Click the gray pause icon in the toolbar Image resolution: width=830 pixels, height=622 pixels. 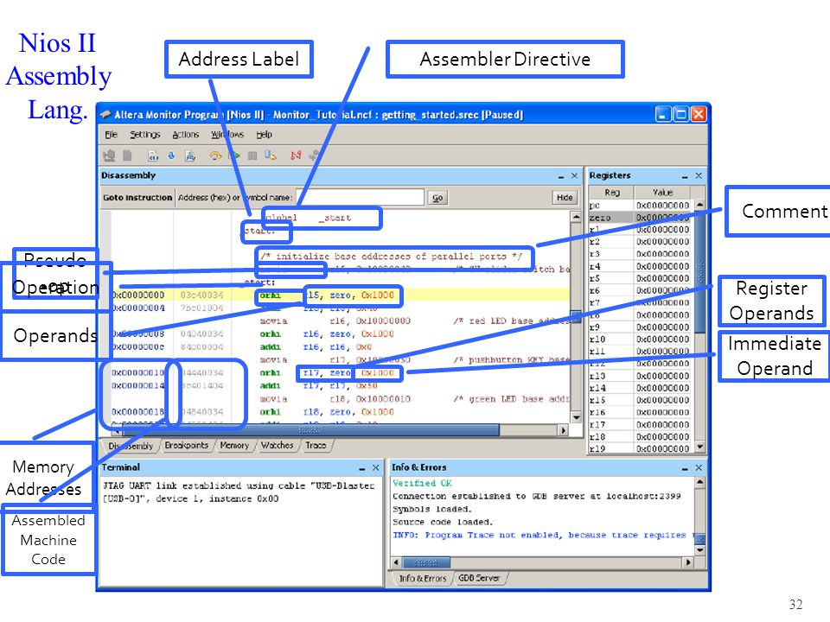tap(252, 155)
